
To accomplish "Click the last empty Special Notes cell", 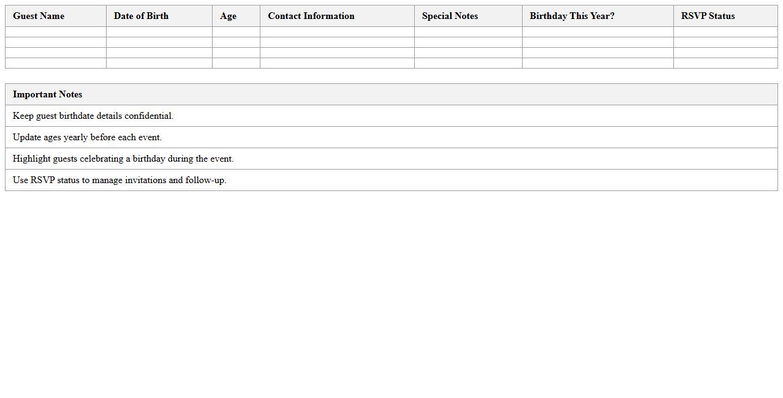I will coord(468,63).
